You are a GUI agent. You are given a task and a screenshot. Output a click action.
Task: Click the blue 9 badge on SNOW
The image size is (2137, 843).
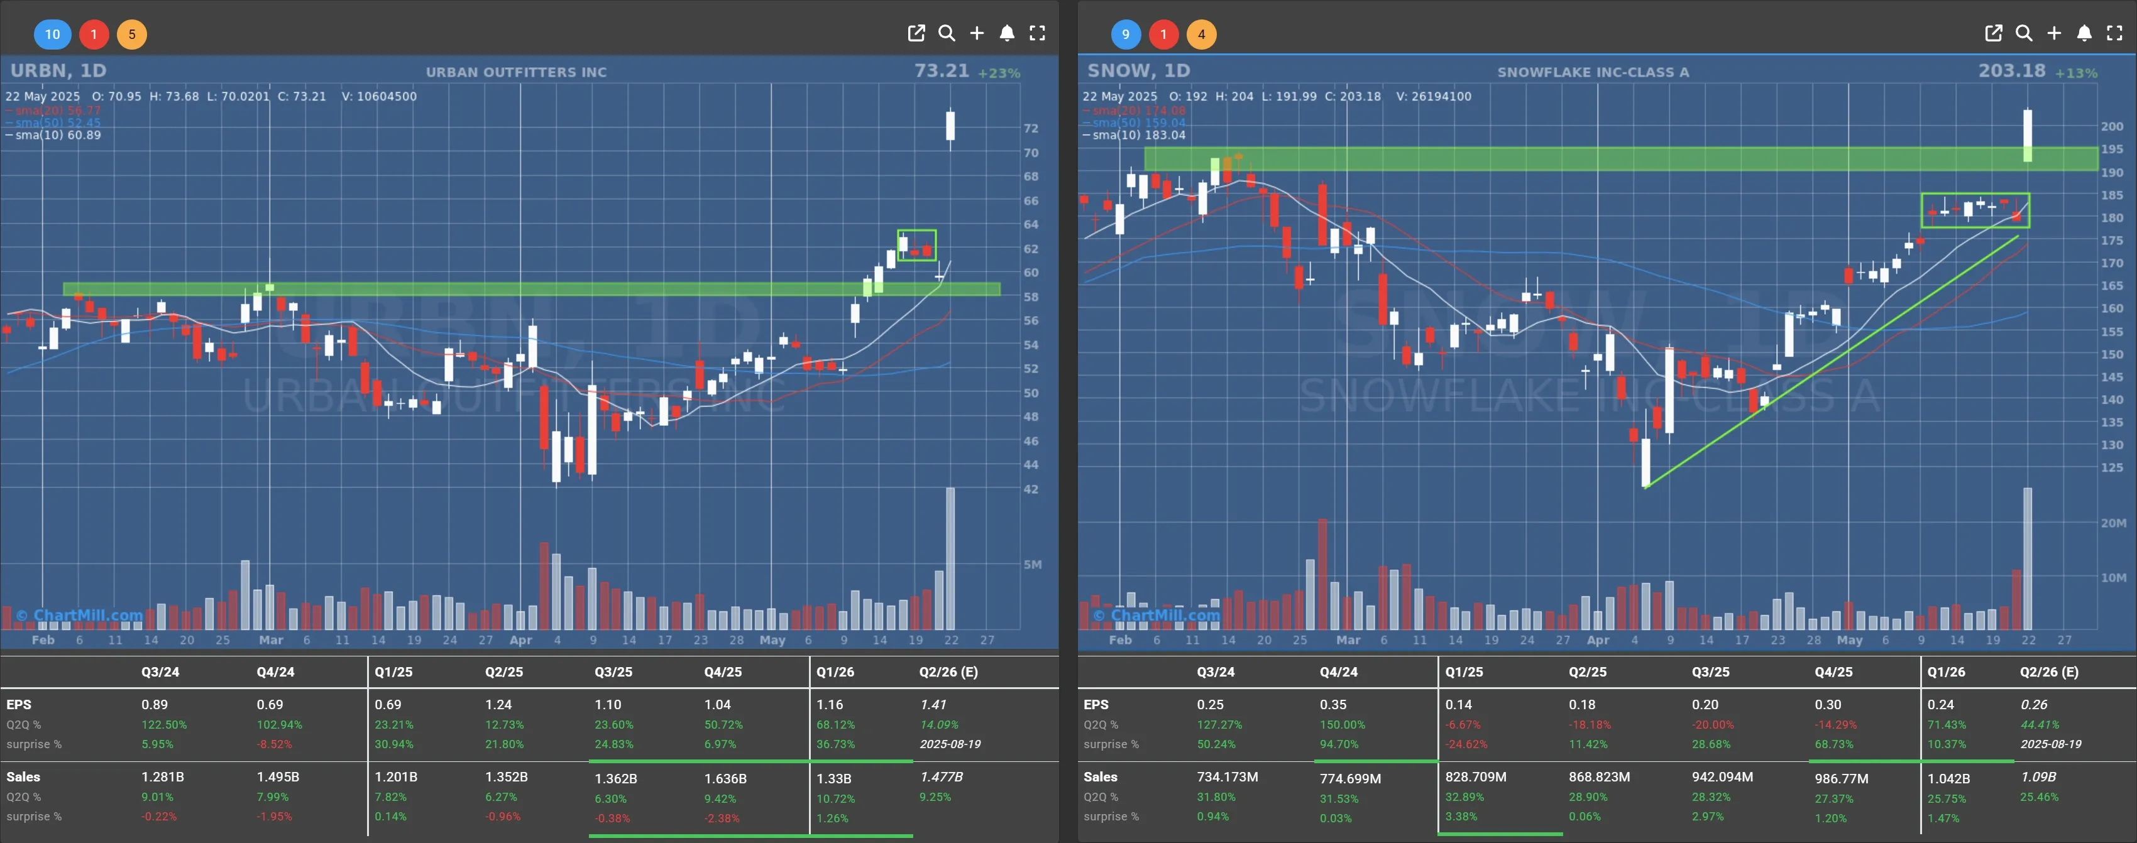pyautogui.click(x=1126, y=34)
